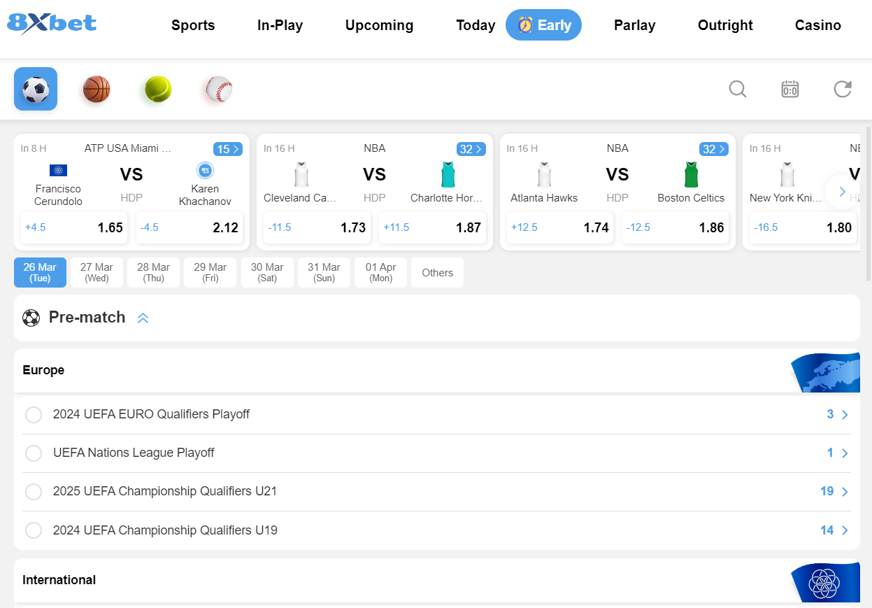Open the Upcoming menu

pyautogui.click(x=379, y=25)
